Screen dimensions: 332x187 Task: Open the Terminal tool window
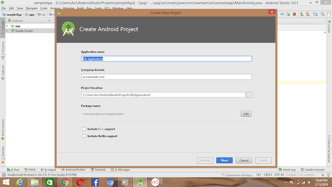pyautogui.click(x=98, y=170)
